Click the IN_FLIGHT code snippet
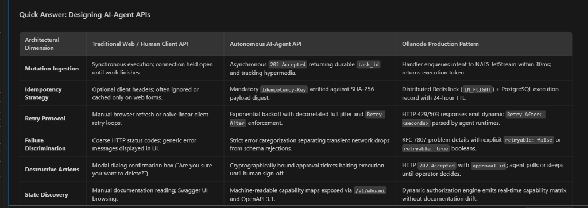 pyautogui.click(x=477, y=89)
